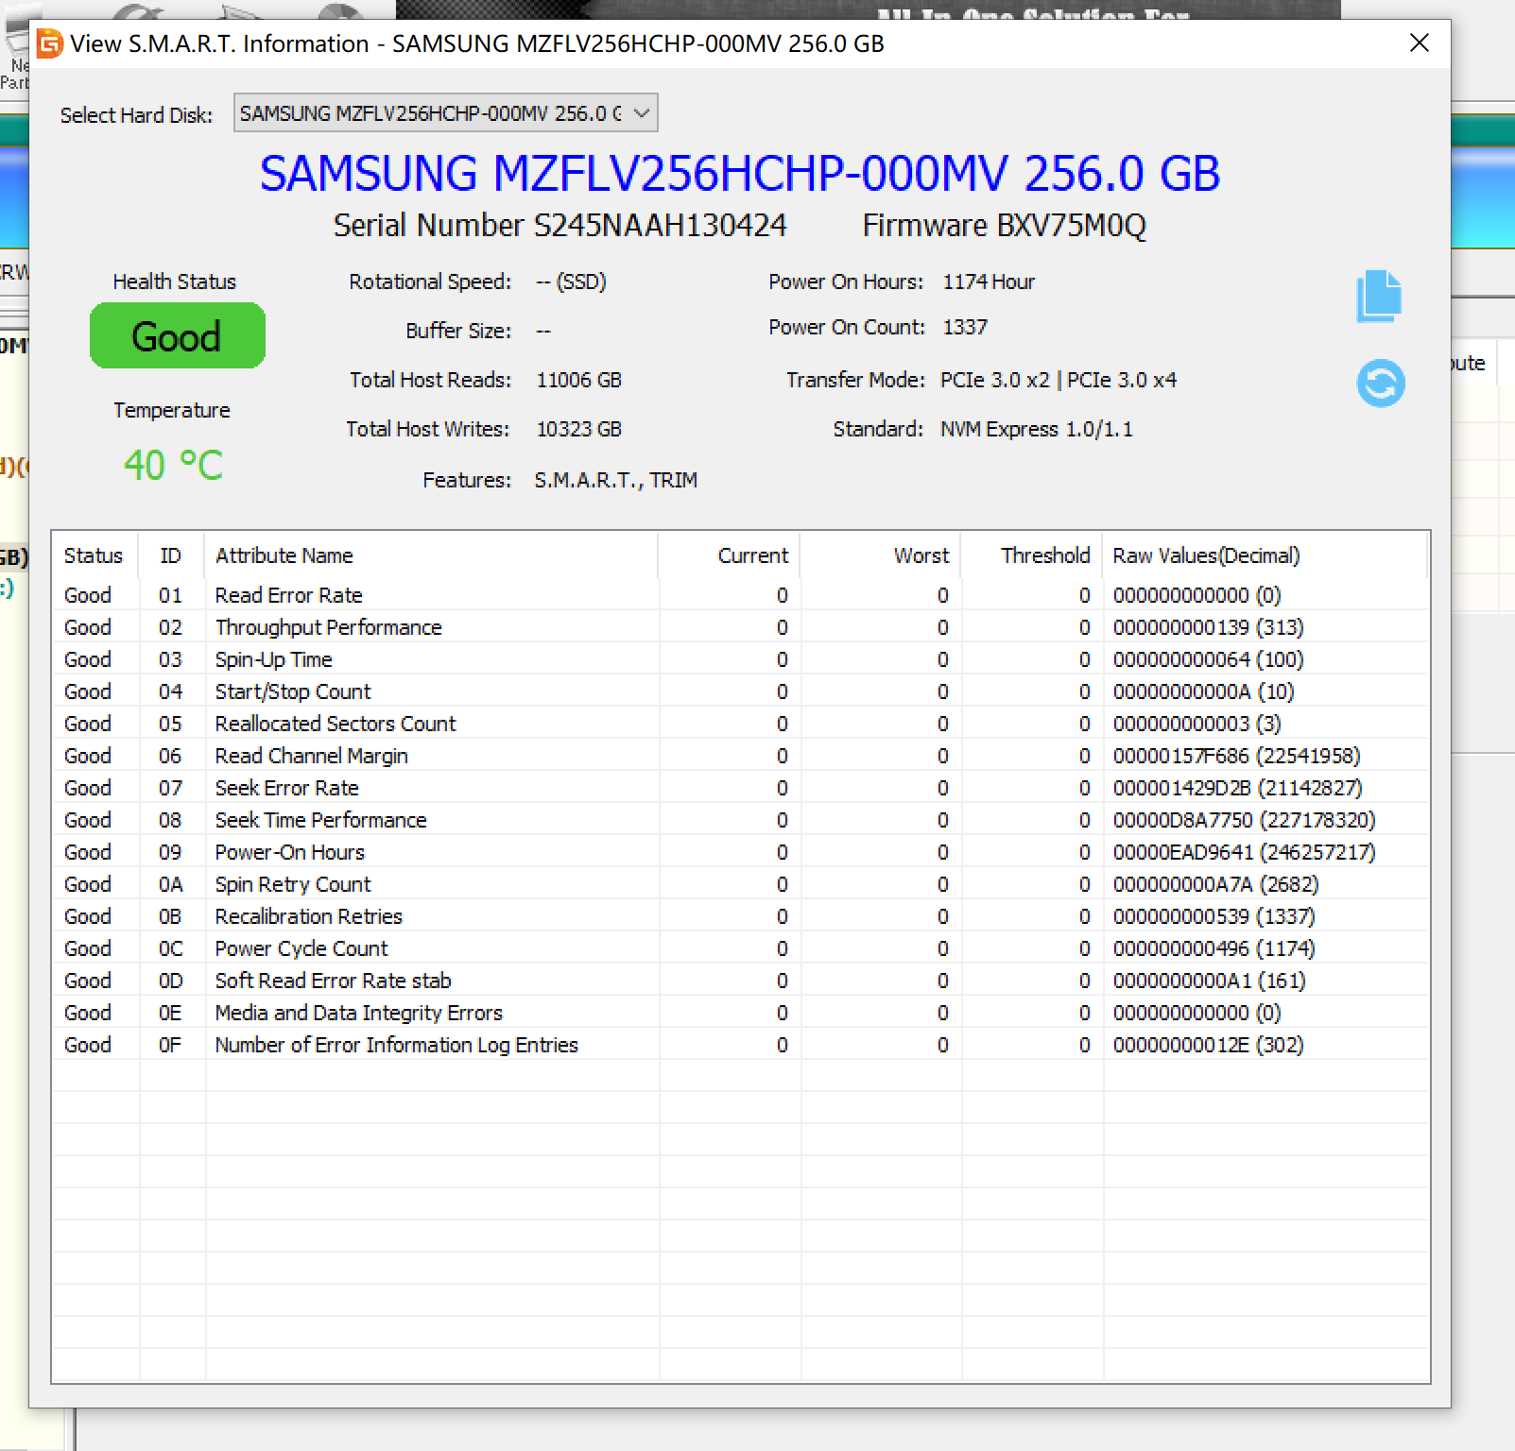Click the 40 °C temperature reading
1515x1451 pixels.
(173, 465)
